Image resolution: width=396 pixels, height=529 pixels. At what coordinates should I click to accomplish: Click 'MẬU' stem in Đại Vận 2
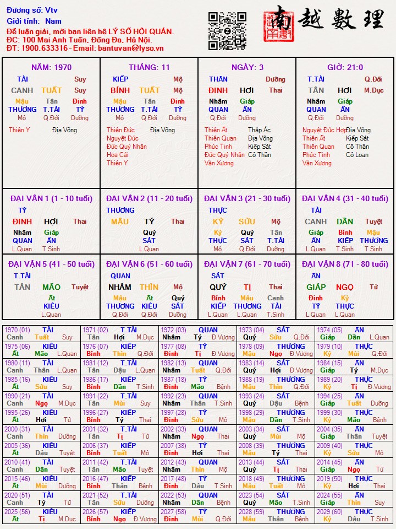[120, 222]
